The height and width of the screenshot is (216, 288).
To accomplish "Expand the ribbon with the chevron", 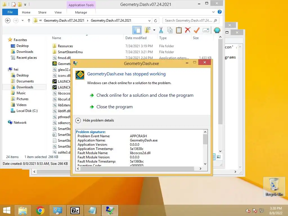I will tap(213, 12).
